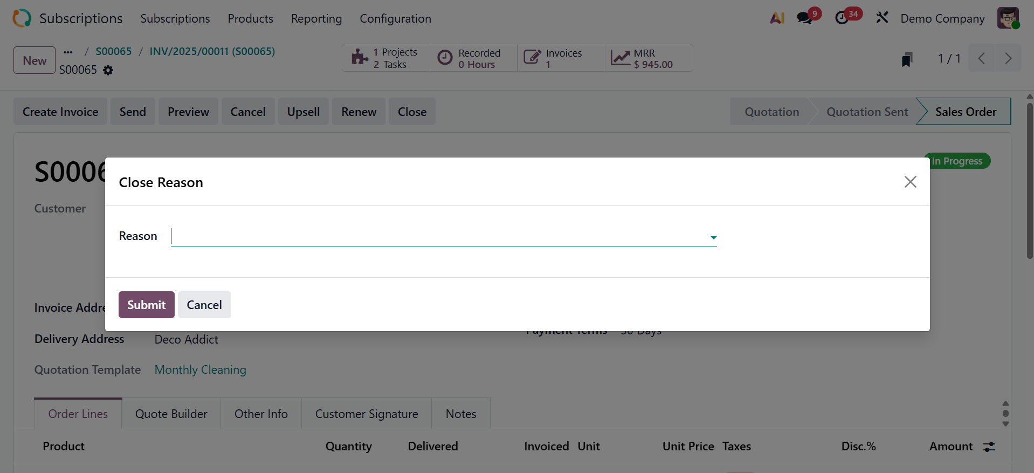The height and width of the screenshot is (473, 1034).
Task: Switch to the Quote Builder tab
Action: pyautogui.click(x=171, y=414)
